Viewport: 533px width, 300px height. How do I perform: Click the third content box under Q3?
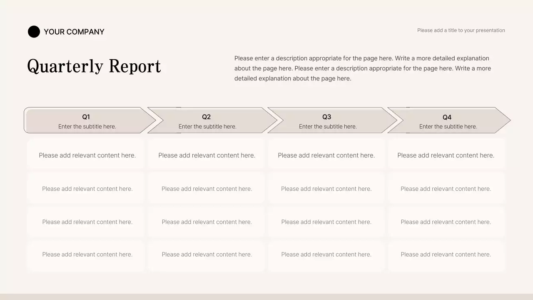coord(326,222)
